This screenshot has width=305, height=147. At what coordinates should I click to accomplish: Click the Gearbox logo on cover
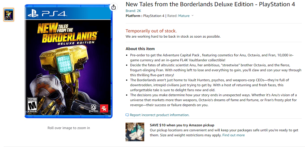pyautogui.click(x=93, y=109)
